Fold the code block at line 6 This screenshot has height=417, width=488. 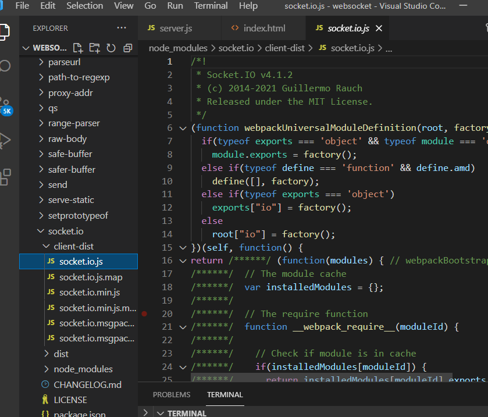(183, 128)
